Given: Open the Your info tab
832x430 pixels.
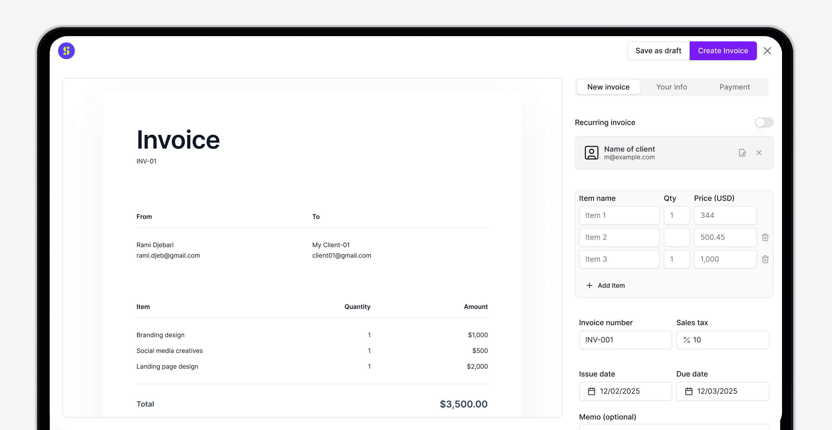Looking at the screenshot, I should pos(671,87).
